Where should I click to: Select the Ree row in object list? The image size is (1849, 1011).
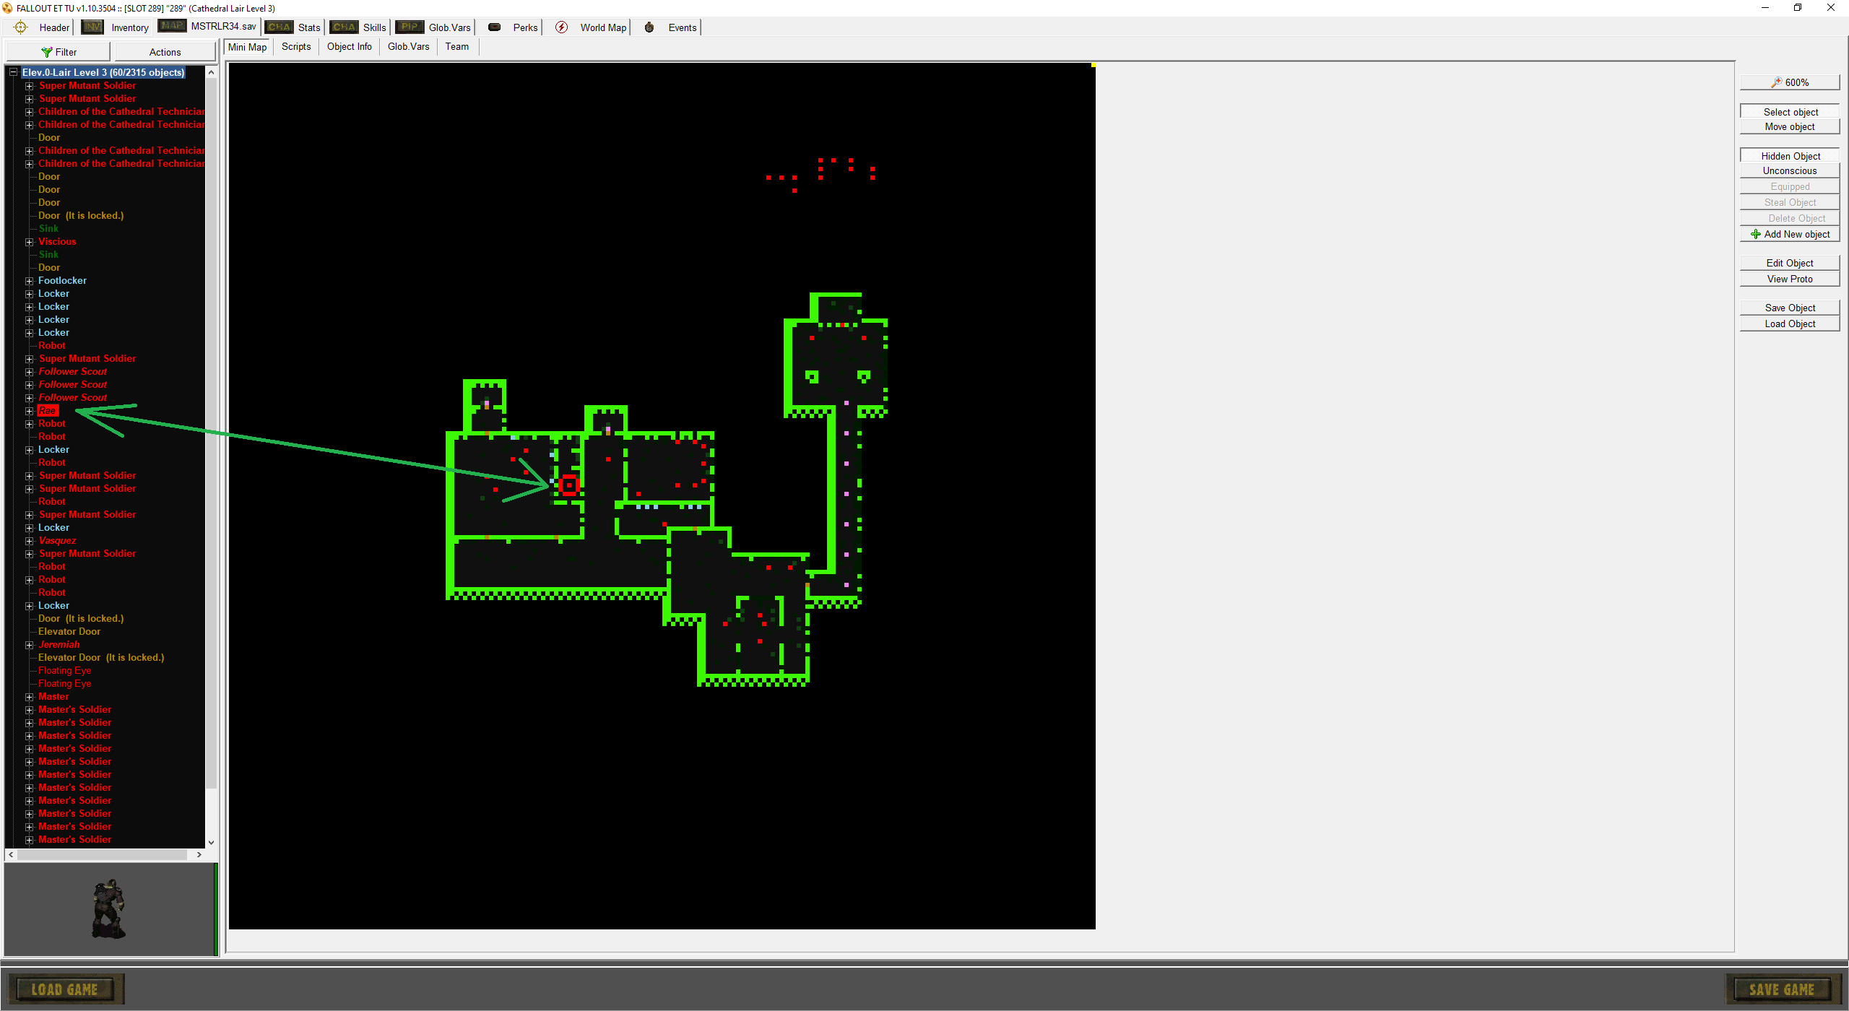pos(47,411)
